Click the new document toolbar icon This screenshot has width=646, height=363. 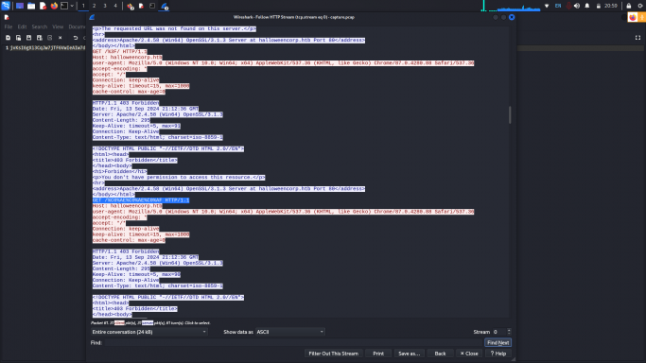click(8, 38)
